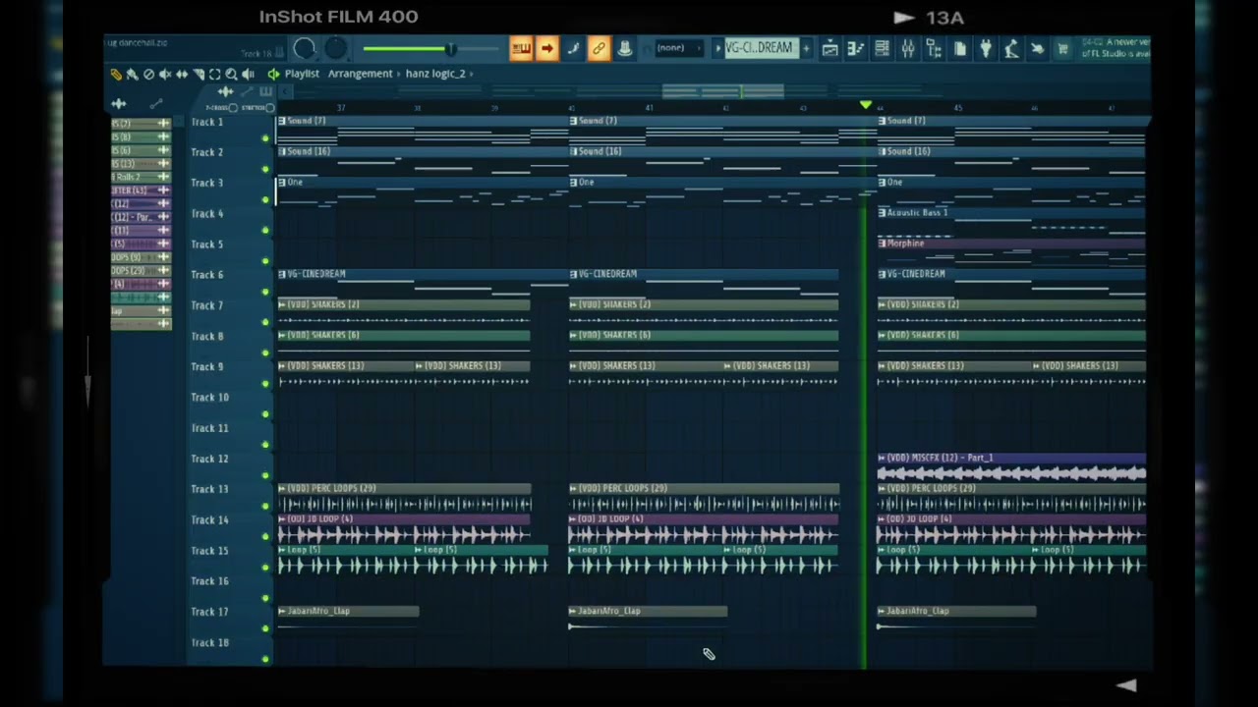Mute Track 3 via its green dot
Image resolution: width=1258 pixels, height=707 pixels.
[x=265, y=199]
